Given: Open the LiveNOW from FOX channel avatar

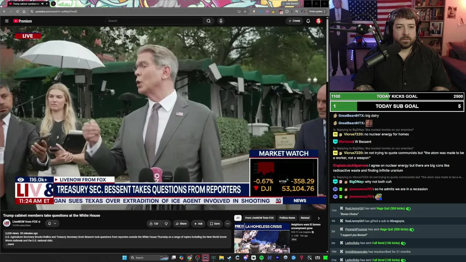Looking at the screenshot, I should point(7,223).
